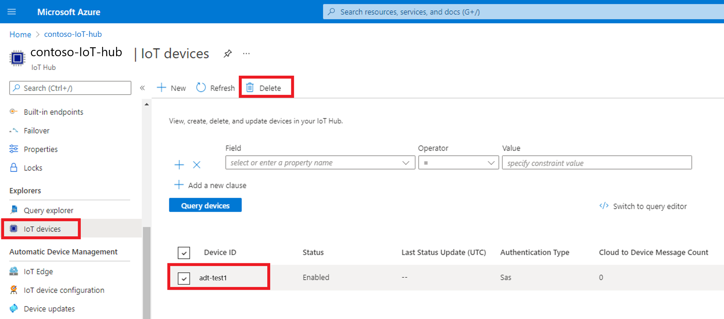Click the Locks padlock icon
The height and width of the screenshot is (319, 724).
click(14, 168)
